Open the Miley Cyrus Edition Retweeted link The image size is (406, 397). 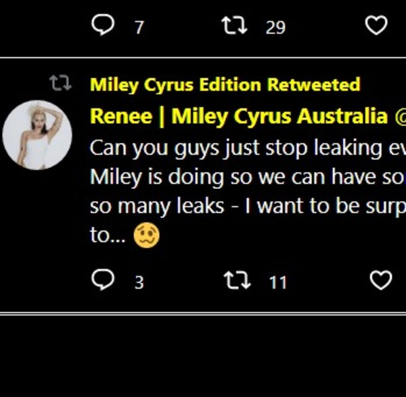(x=225, y=85)
